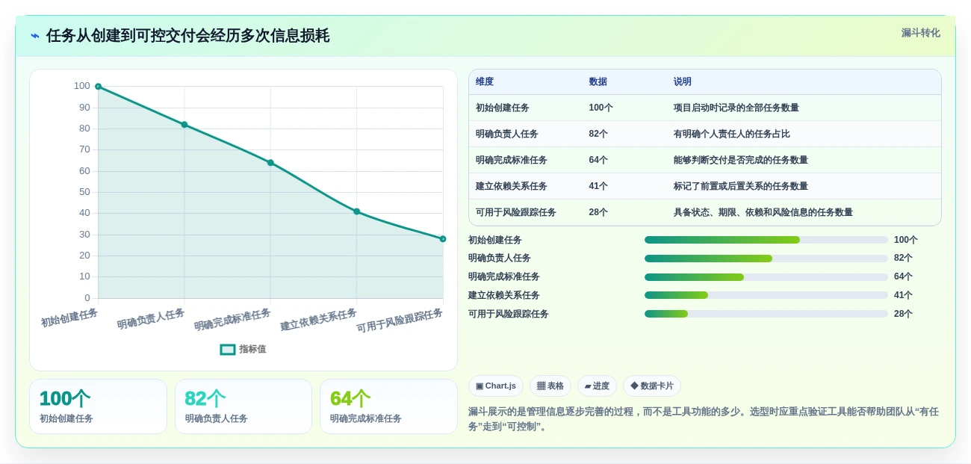Viewport: 971px width, 464px height.
Task: Click table cell 可用于风险跟踪任务
Action: point(516,212)
